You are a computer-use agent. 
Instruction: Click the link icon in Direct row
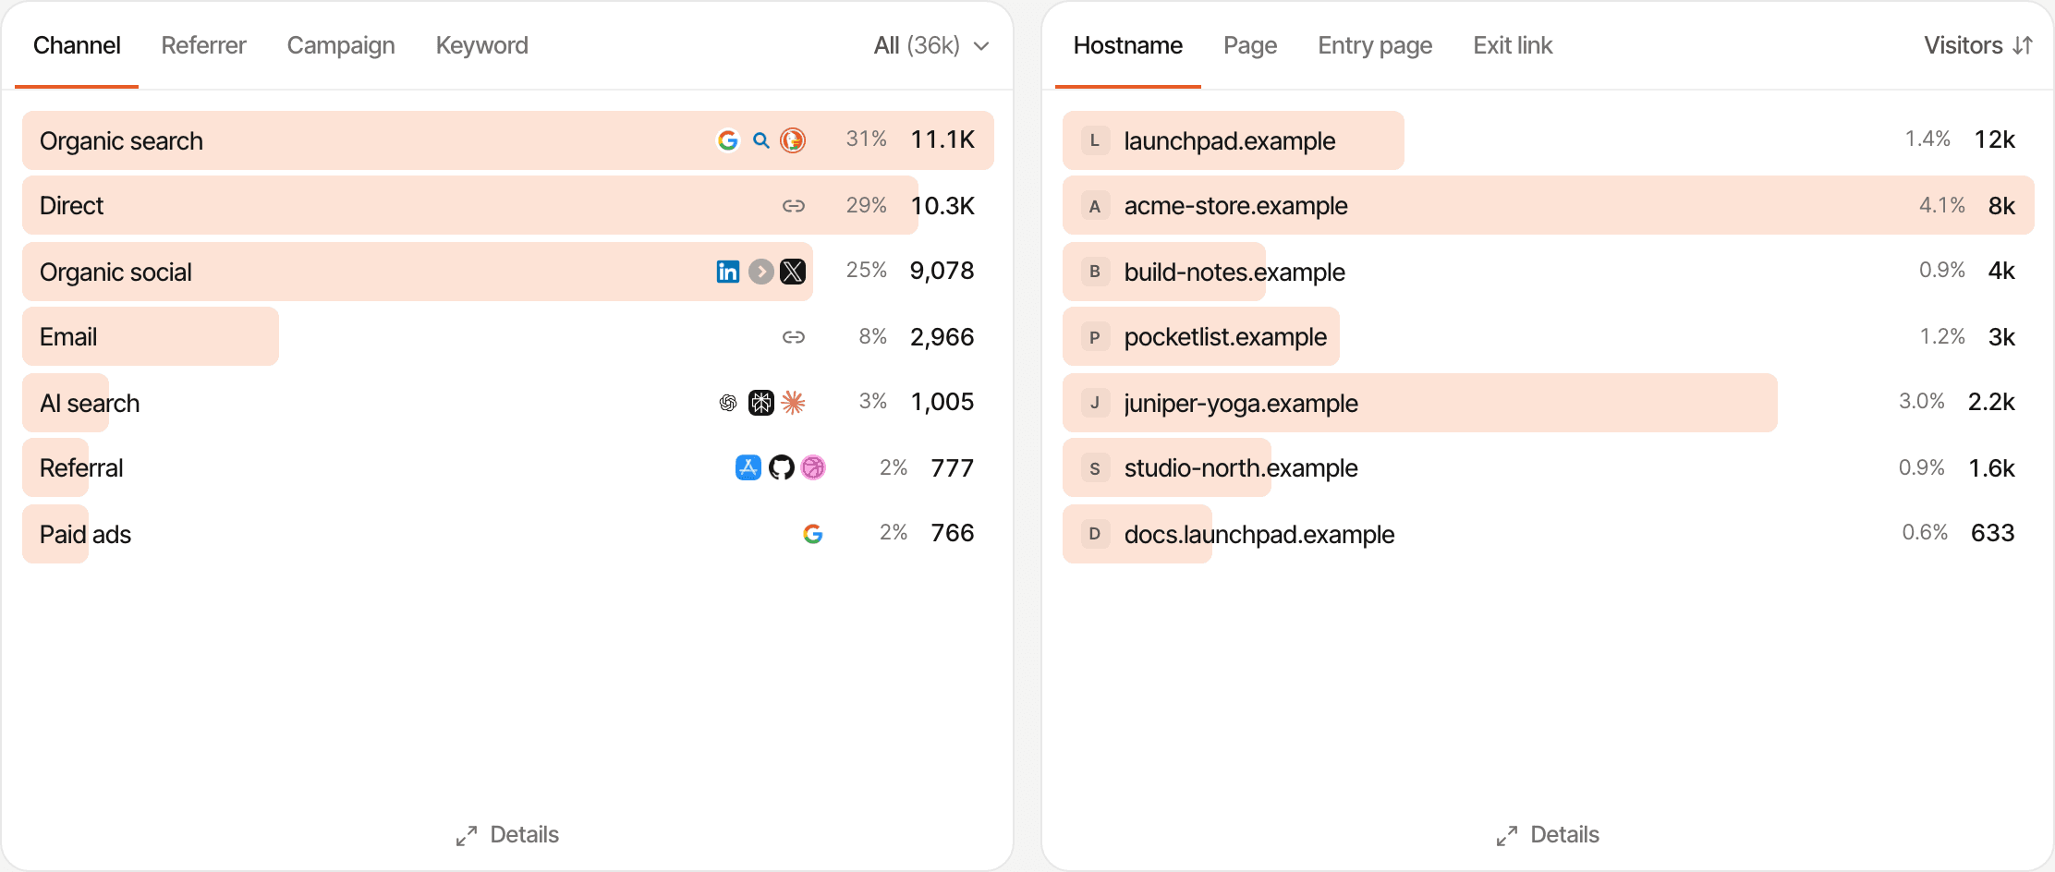pos(794,206)
